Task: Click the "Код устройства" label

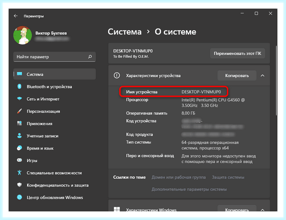Action: click(141, 121)
